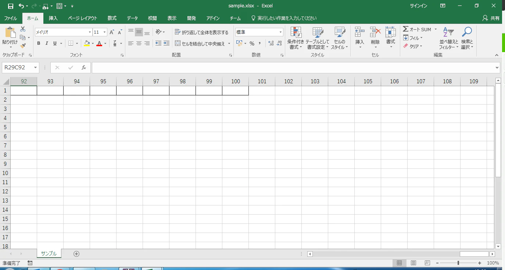The image size is (505, 270).
Task: Apply percent style to the cell
Action: [x=252, y=43]
